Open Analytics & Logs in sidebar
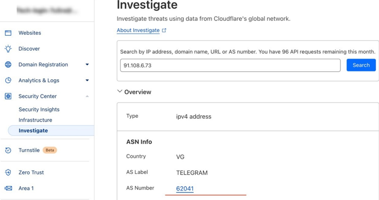Viewport: 379px width, 200px height. [39, 80]
